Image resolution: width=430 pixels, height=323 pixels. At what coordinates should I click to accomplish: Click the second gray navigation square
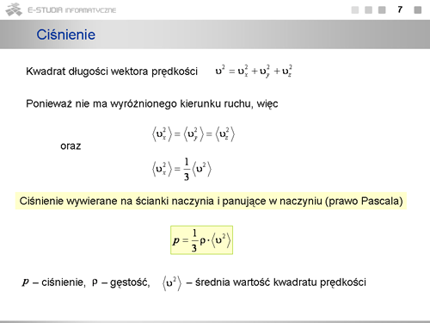368,10
